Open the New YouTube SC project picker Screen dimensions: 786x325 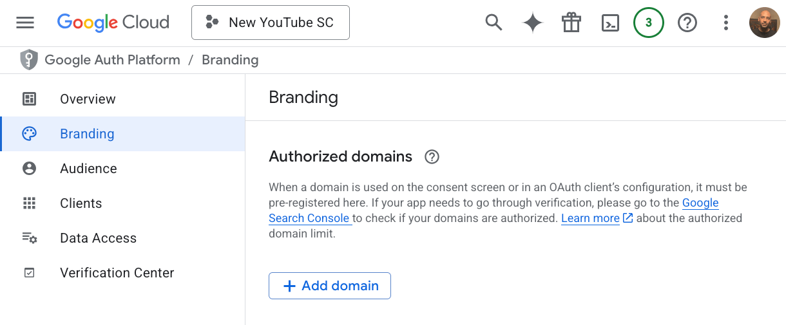coord(271,23)
